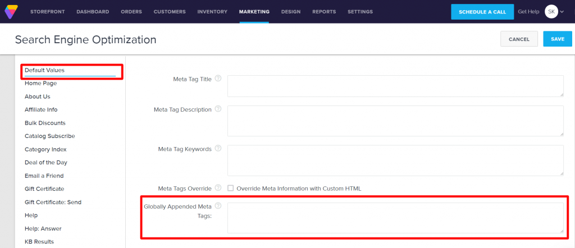Select Affiliate Info in the sidebar

41,109
